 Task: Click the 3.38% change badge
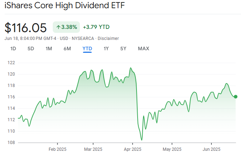[66, 27]
